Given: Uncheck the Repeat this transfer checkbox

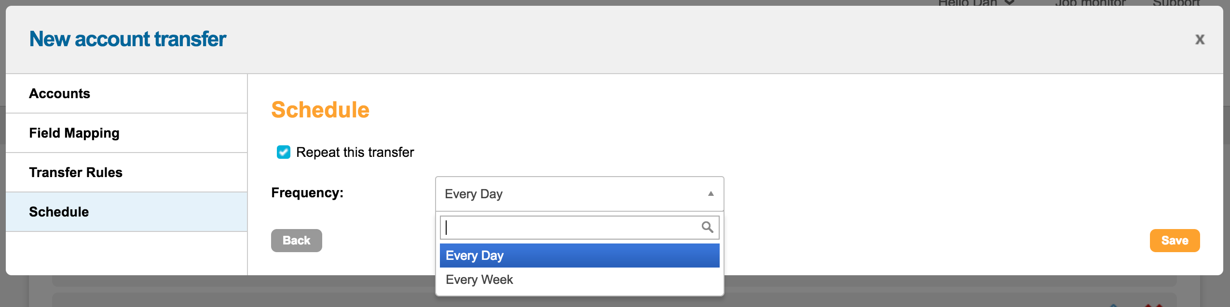Looking at the screenshot, I should click(x=284, y=152).
